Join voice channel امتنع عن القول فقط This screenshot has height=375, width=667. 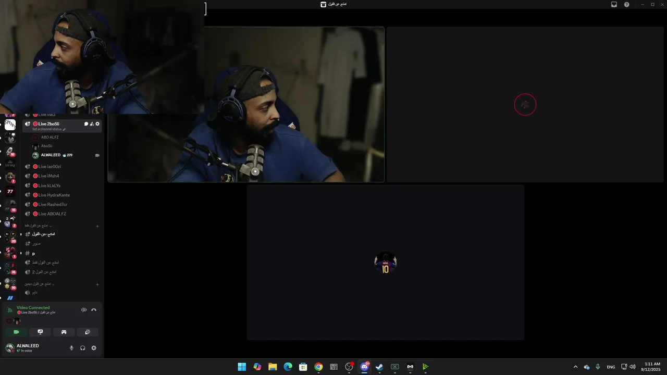61,262
